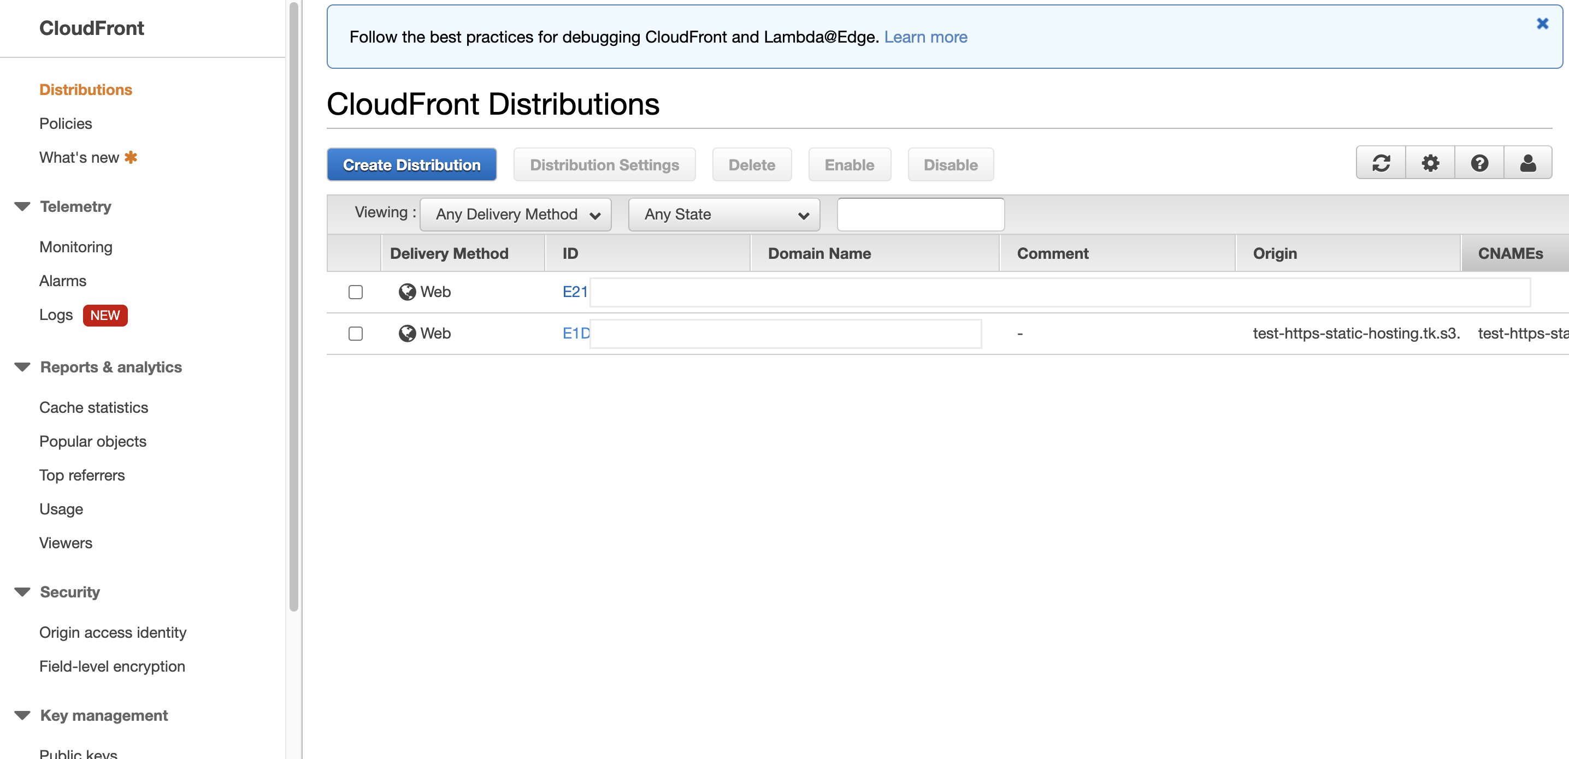Viewport: 1569px width, 759px height.
Task: Select the E1D distribution checkbox
Action: tap(356, 334)
